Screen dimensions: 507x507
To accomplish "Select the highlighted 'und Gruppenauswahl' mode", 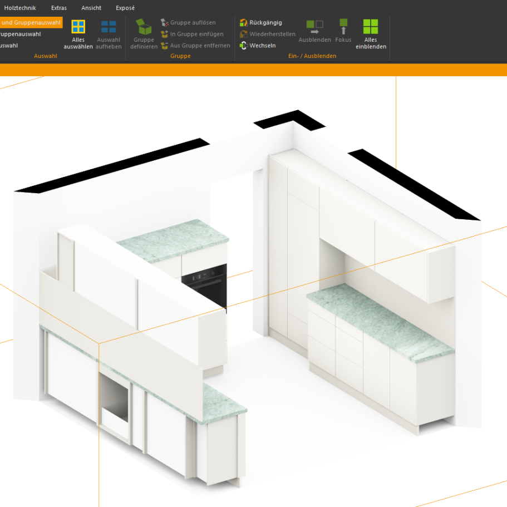I will 31,22.
